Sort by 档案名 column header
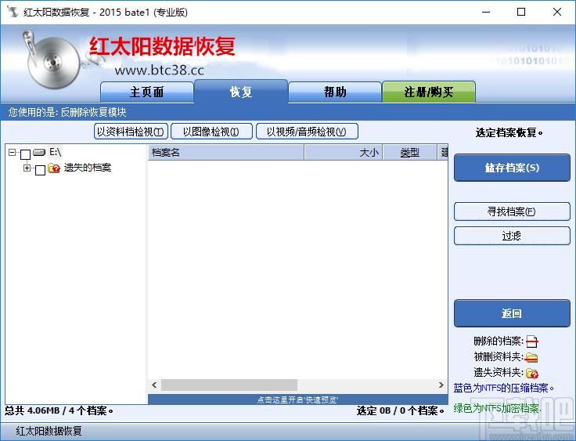Viewport: 576px width, 441px height. [226, 152]
